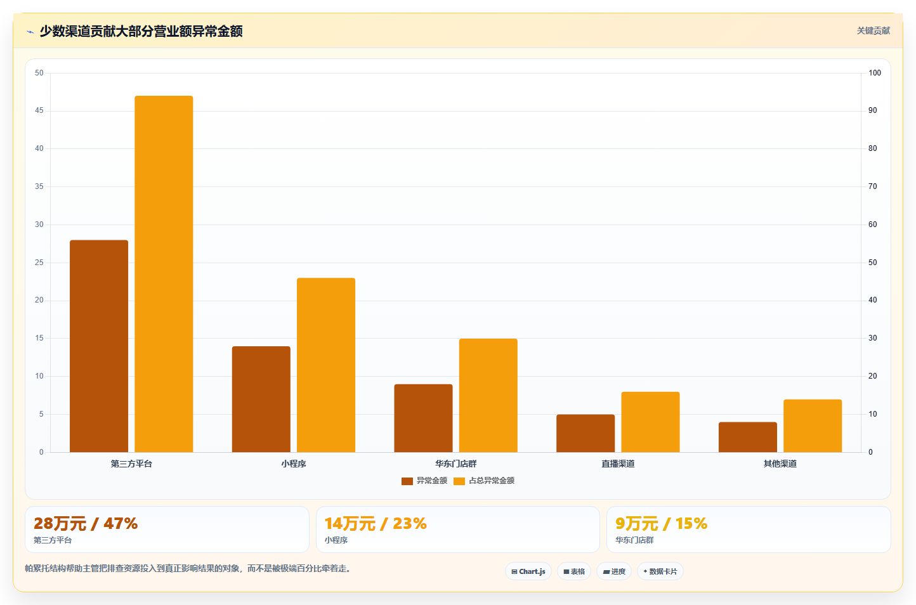The image size is (916, 605).
Task: Click the orange 占总异常金额 bar for 其他渠道
Action: [x=813, y=426]
